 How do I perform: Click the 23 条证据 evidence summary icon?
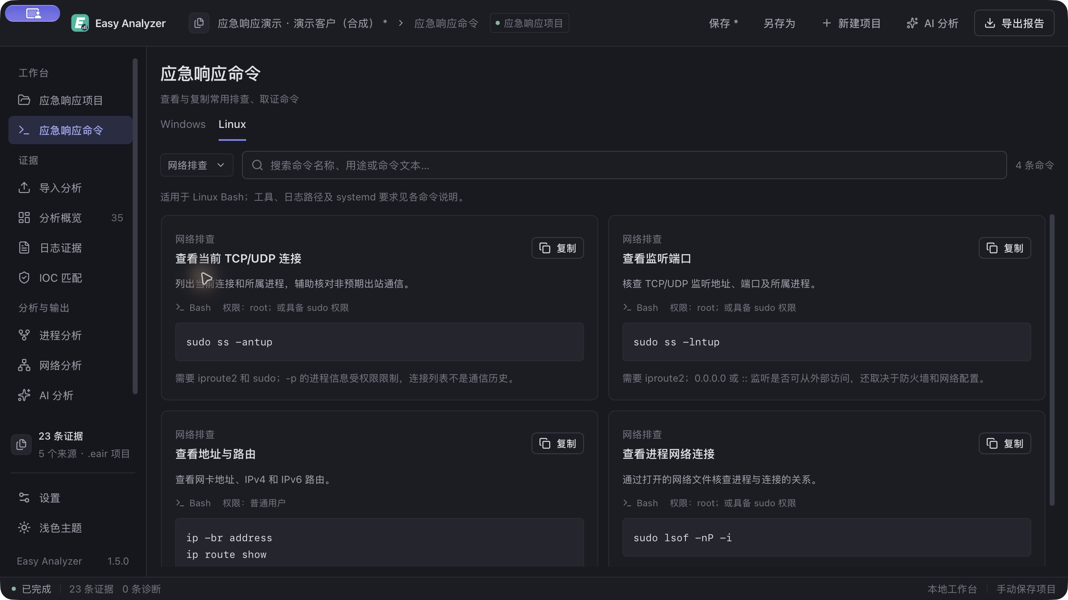[x=21, y=445]
